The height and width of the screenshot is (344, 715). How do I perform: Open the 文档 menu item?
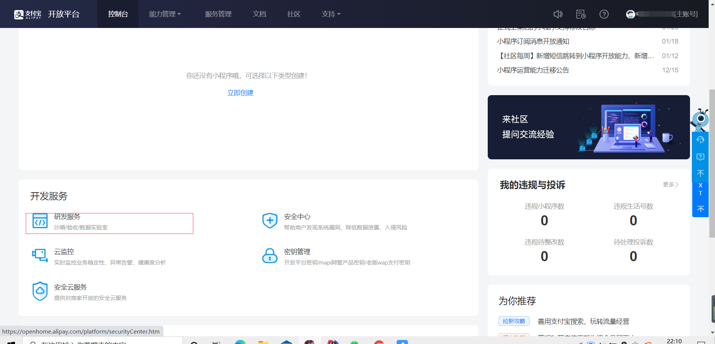pyautogui.click(x=259, y=14)
